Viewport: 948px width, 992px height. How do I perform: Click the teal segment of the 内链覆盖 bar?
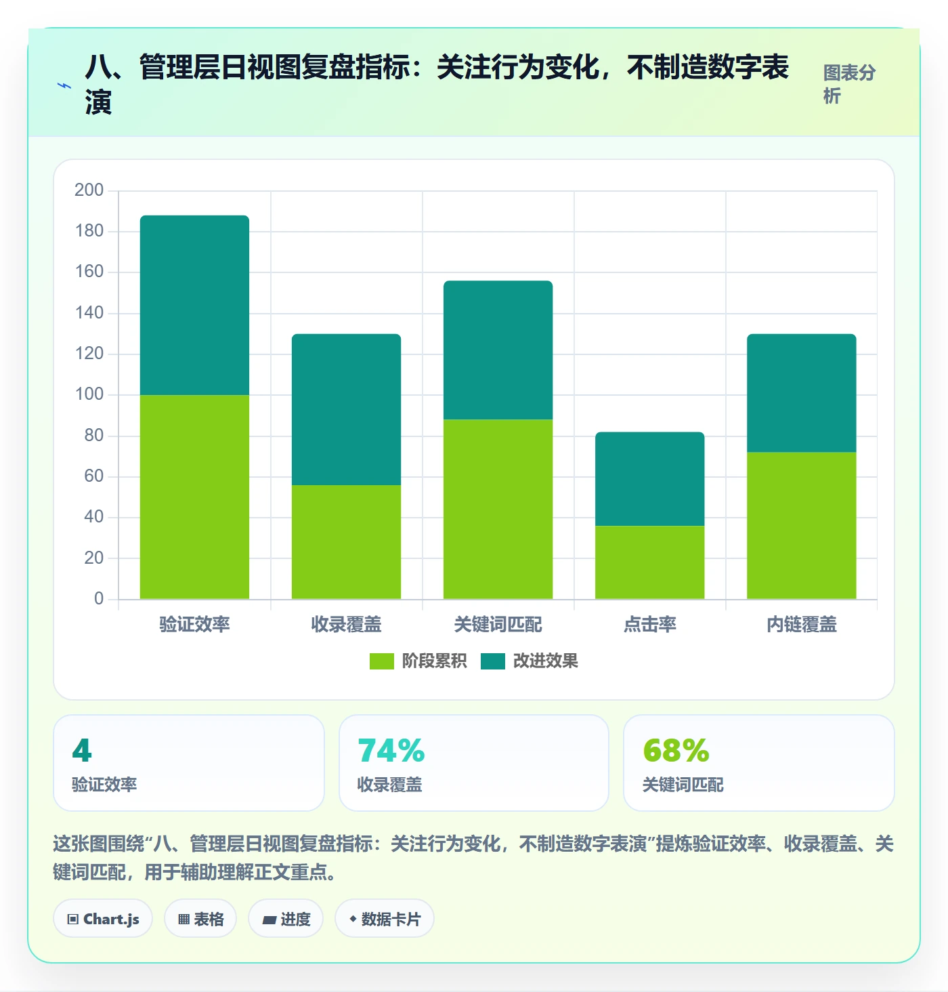[x=801, y=393]
